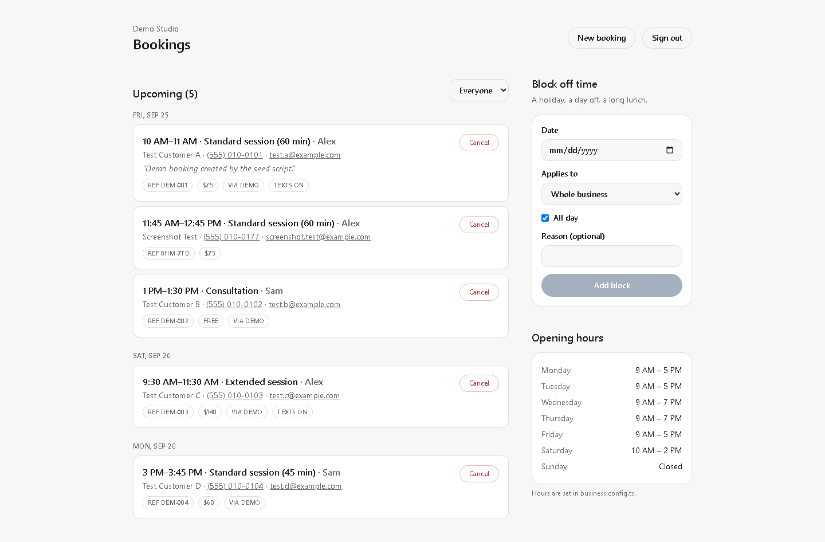Click the Block off time heading
The width and height of the screenshot is (825, 542).
564,84
